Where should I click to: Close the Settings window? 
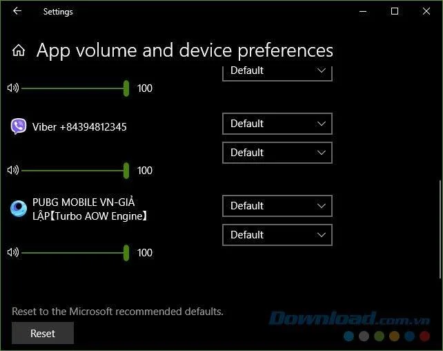click(x=426, y=11)
